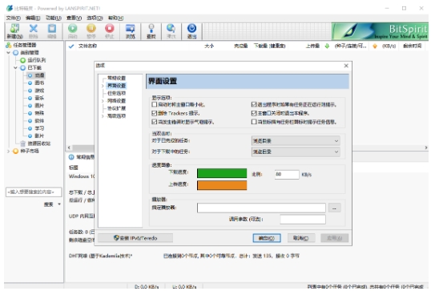Viewport: 431px width, 291px height.
Task: Expand the 网络设置 node in options tree
Action: pyautogui.click(x=103, y=101)
